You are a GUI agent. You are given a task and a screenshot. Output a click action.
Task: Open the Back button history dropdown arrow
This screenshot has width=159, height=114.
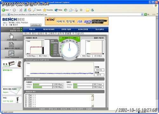click(10, 10)
